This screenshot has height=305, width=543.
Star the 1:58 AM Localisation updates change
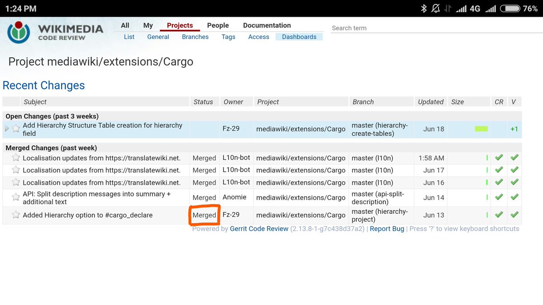(x=16, y=158)
